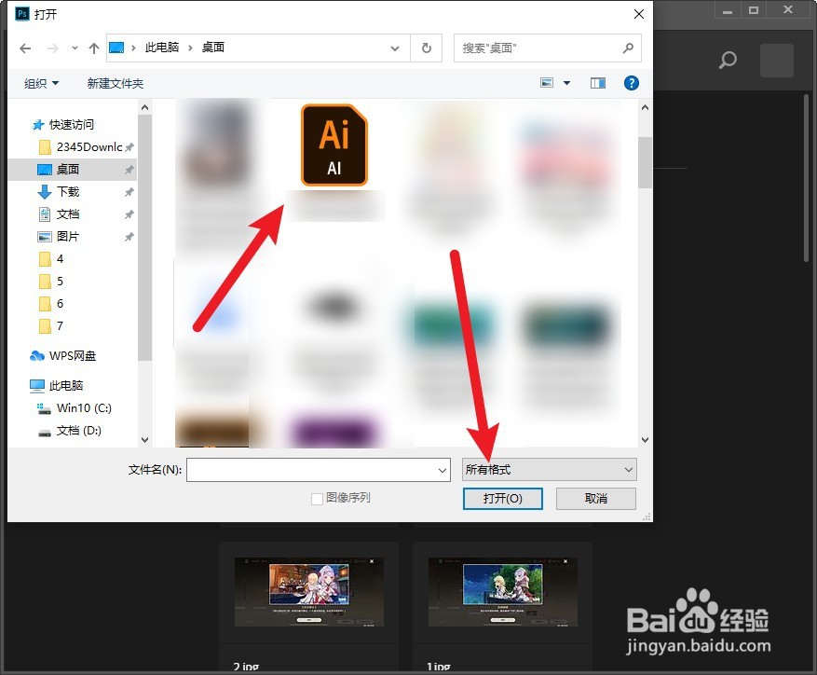Expand the address bar history dropdown
Viewport: 817px width, 675px height.
[395, 48]
